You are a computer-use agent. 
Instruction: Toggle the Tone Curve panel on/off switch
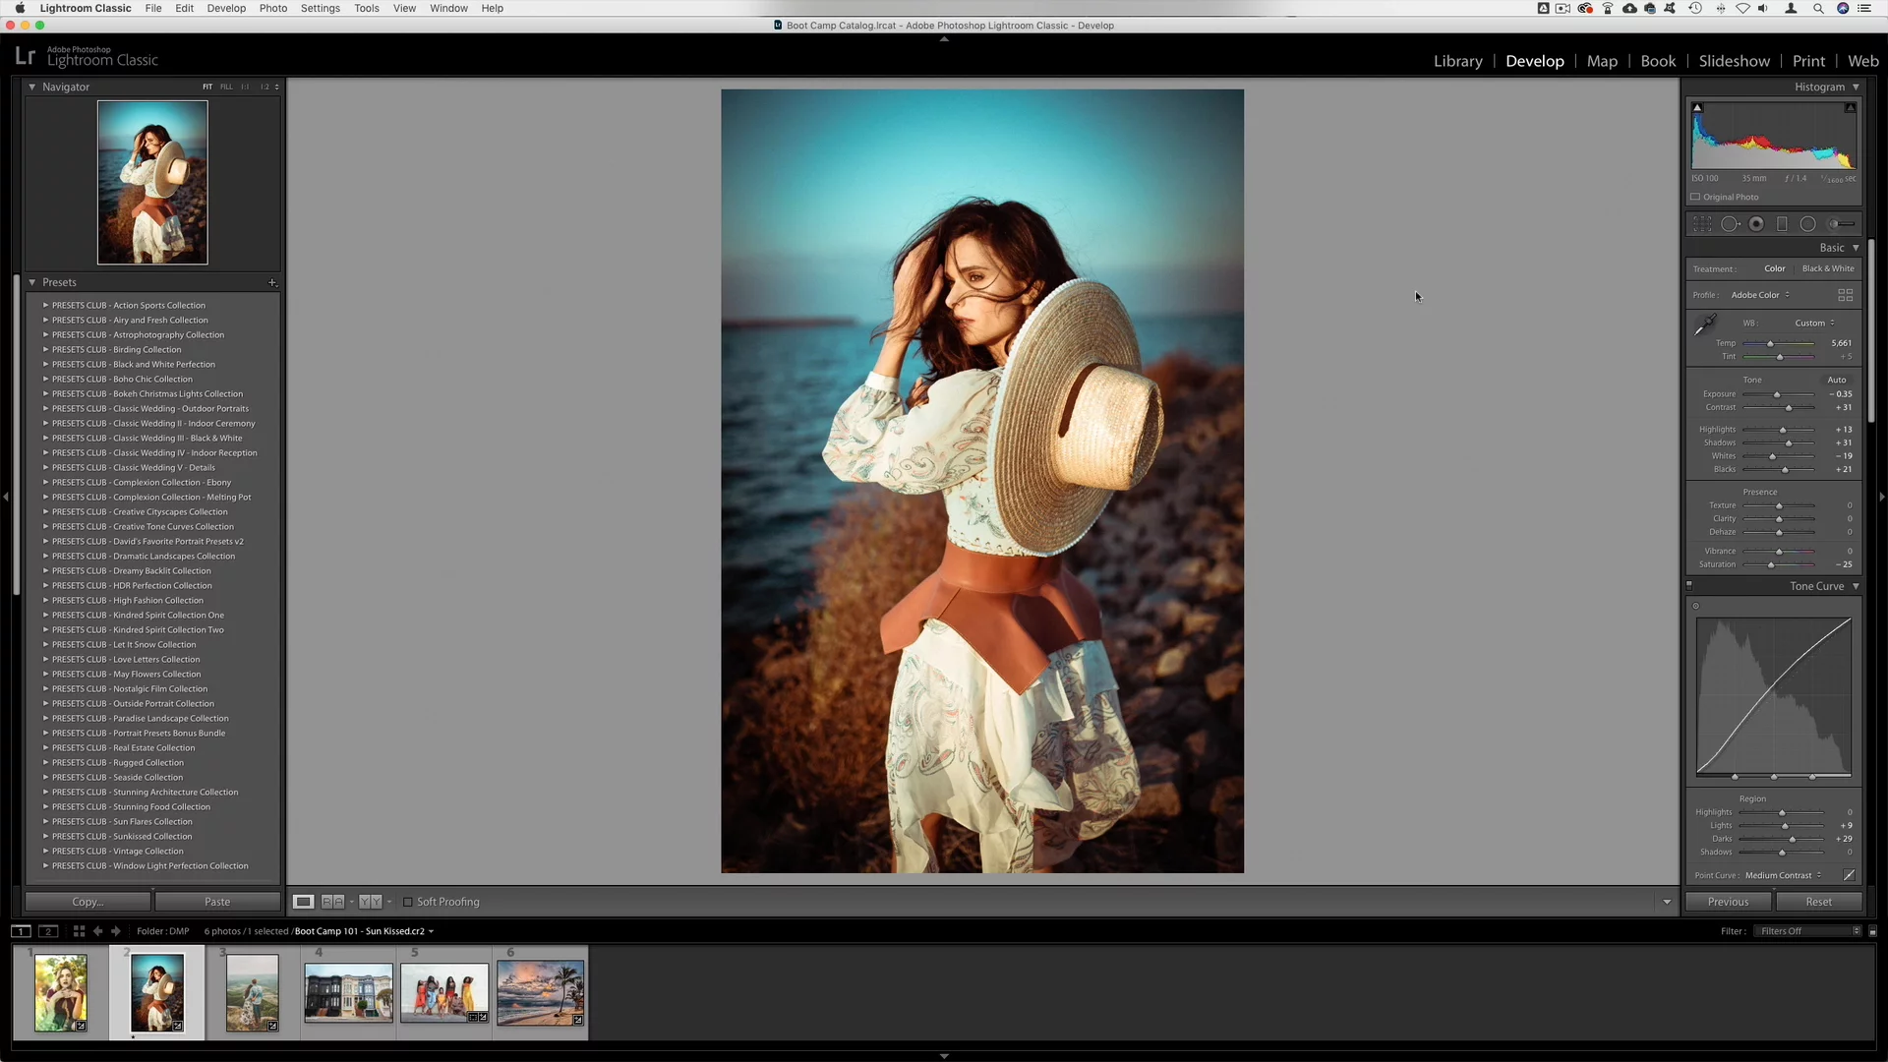coord(1689,586)
